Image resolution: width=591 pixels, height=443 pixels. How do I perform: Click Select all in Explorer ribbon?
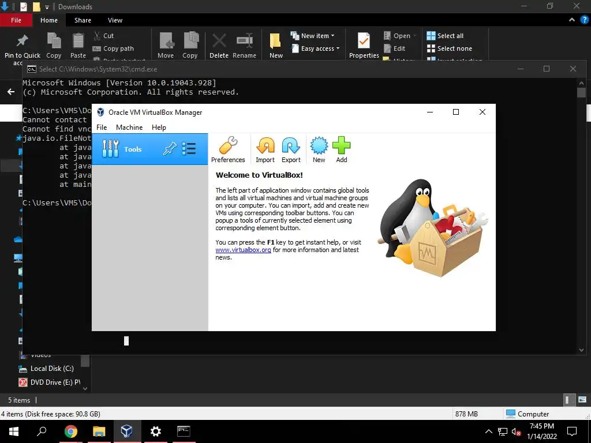[445, 36]
